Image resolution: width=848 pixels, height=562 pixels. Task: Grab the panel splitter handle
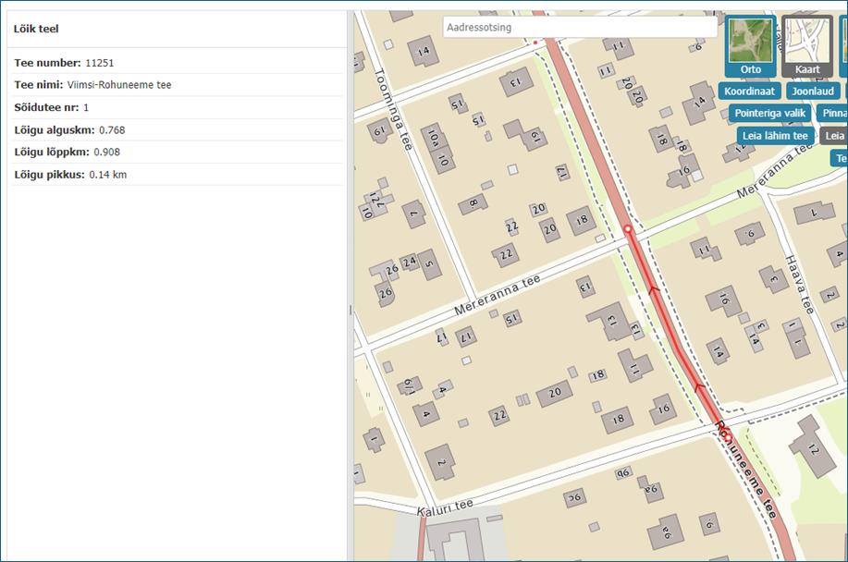(350, 312)
